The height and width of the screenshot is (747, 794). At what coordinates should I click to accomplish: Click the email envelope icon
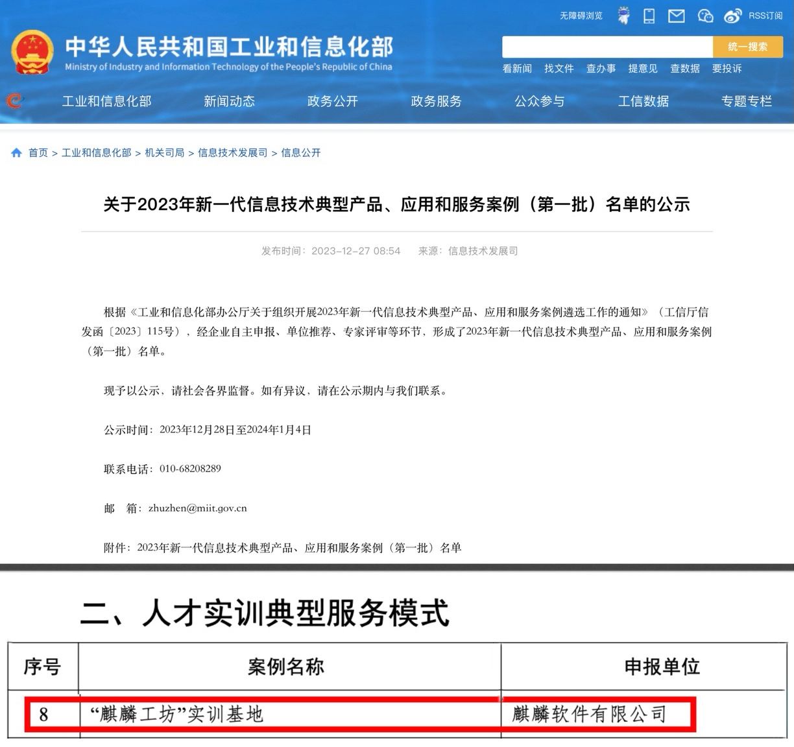click(x=677, y=16)
